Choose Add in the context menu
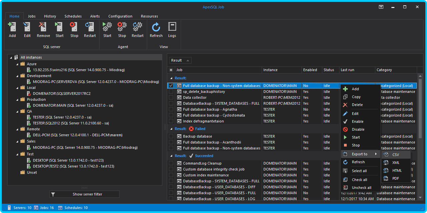427x213 pixels. [x=361, y=89]
